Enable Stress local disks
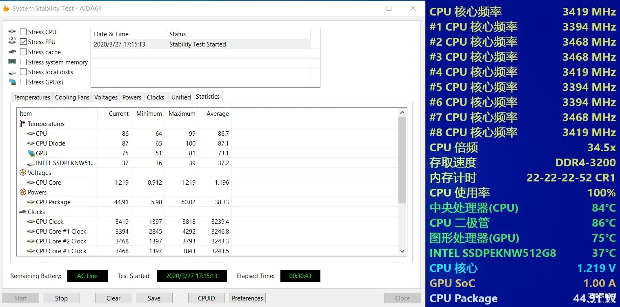Screen dimensions: 620x307 (x=23, y=72)
